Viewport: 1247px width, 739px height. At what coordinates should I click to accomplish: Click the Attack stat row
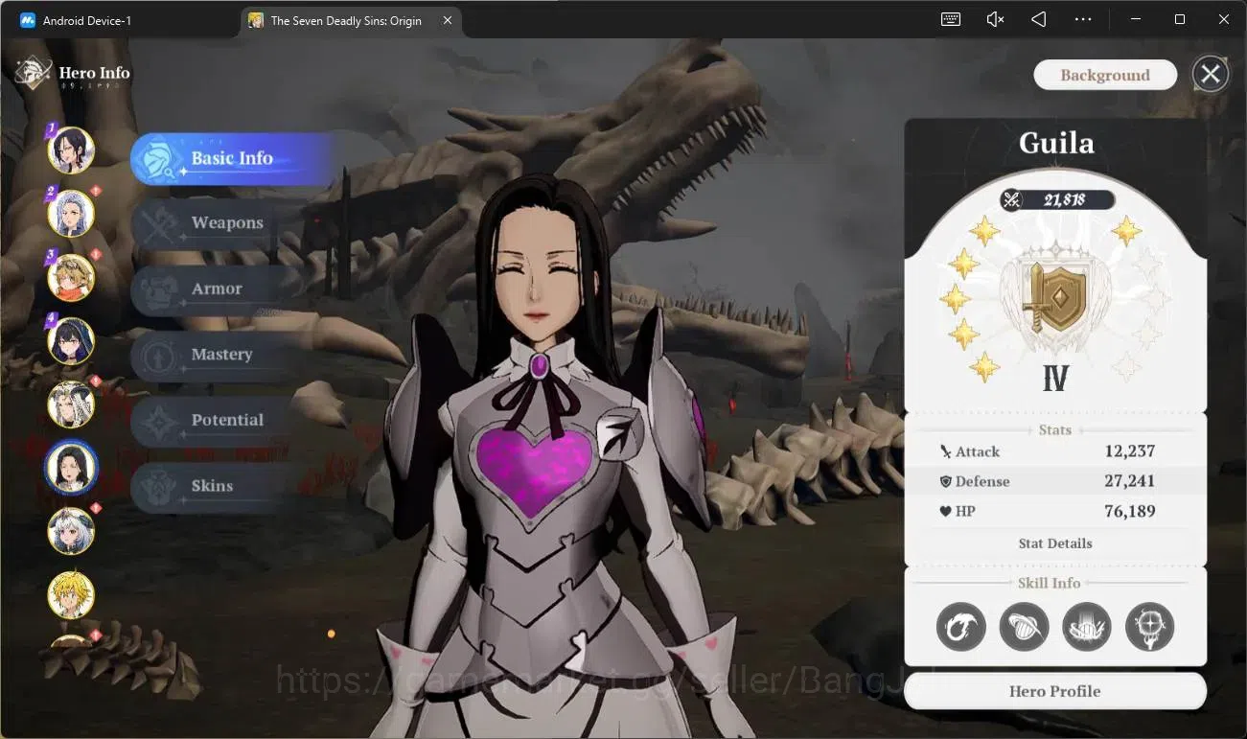(1055, 451)
